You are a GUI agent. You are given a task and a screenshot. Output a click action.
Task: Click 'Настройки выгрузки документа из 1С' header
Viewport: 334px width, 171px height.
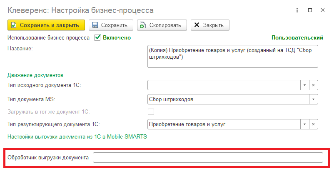pyautogui.click(x=77, y=136)
